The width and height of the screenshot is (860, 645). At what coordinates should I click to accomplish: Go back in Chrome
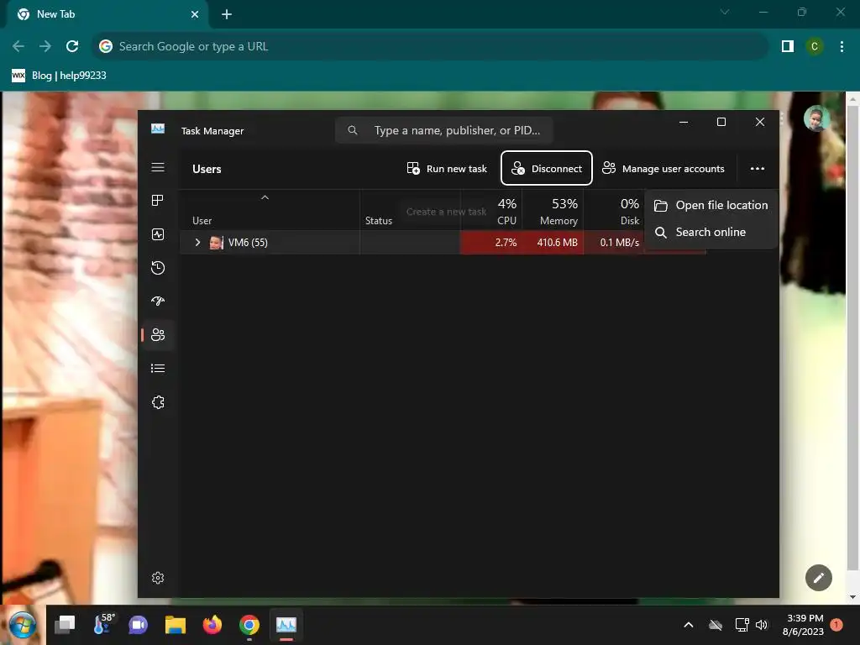[x=18, y=46]
